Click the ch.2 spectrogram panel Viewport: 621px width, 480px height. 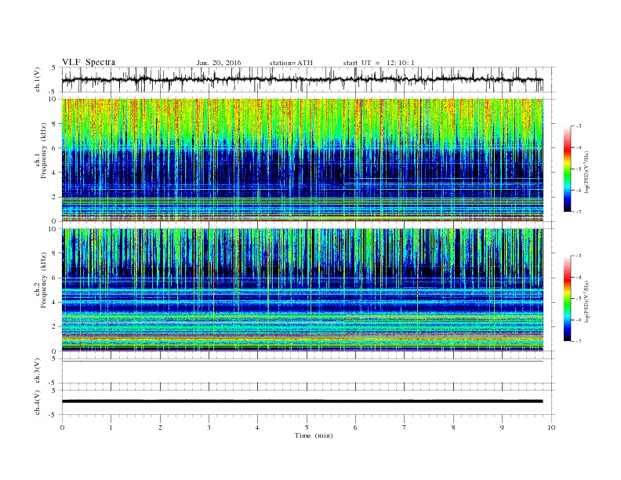pos(302,290)
